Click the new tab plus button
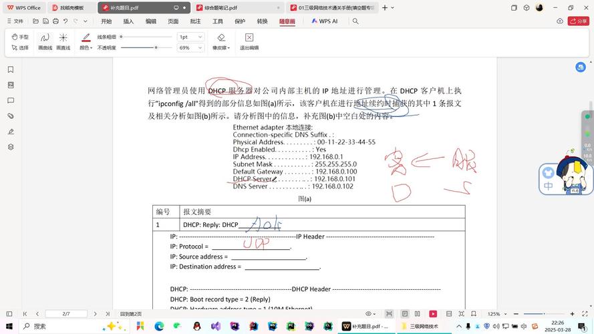Image resolution: width=594 pixels, height=334 pixels. click(384, 7)
